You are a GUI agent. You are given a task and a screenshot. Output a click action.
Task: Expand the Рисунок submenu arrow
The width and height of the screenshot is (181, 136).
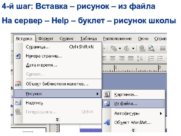[x=98, y=94]
